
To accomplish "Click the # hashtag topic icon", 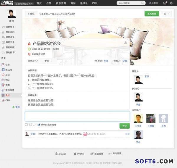I will (35, 125).
